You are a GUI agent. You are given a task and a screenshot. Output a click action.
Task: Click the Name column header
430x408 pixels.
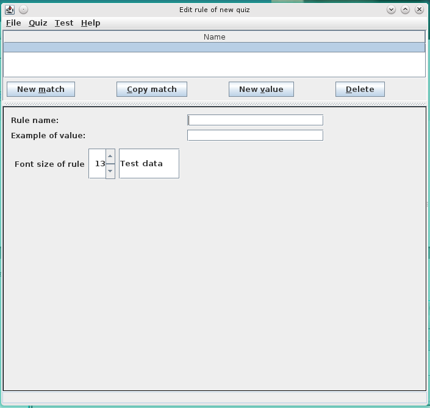[x=214, y=37]
